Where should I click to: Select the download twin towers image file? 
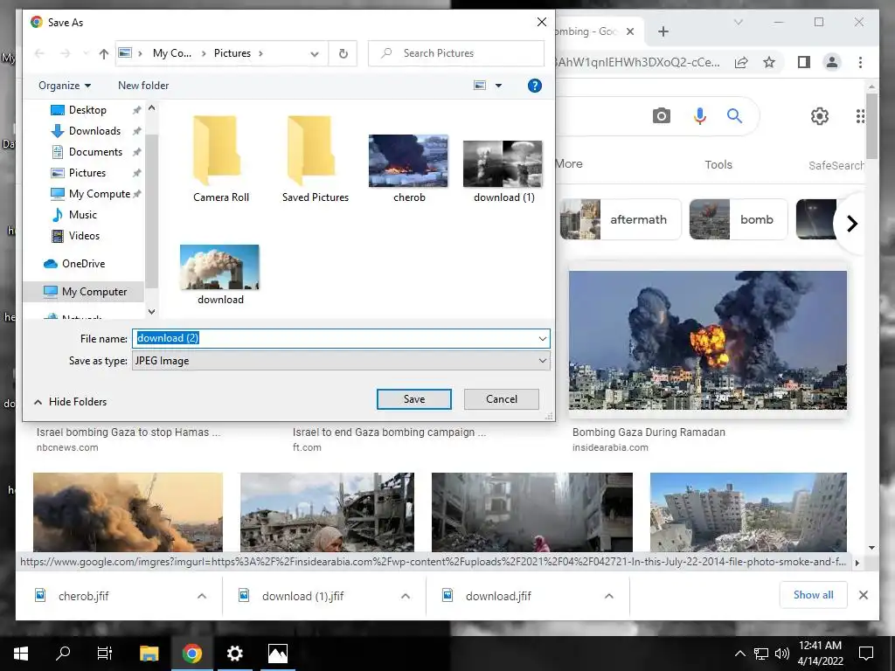[x=219, y=274]
